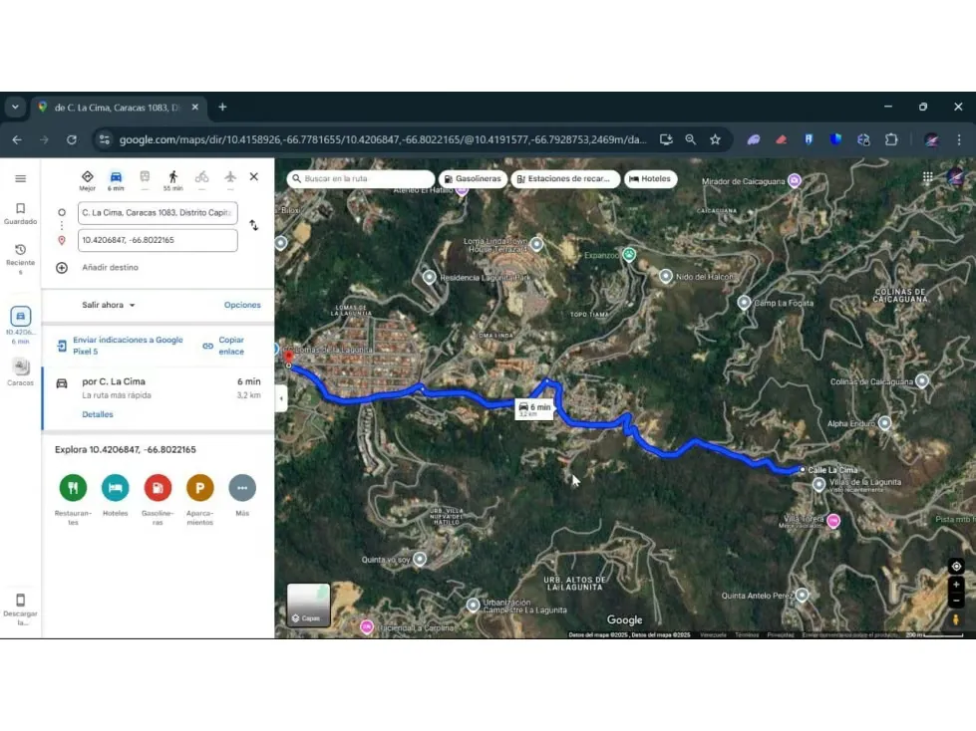976x731 pixels.
Task: Open the browser tab search dropdown
Action: point(15,107)
